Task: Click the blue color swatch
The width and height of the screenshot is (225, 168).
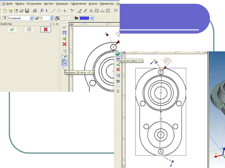Action: [x=84, y=18]
